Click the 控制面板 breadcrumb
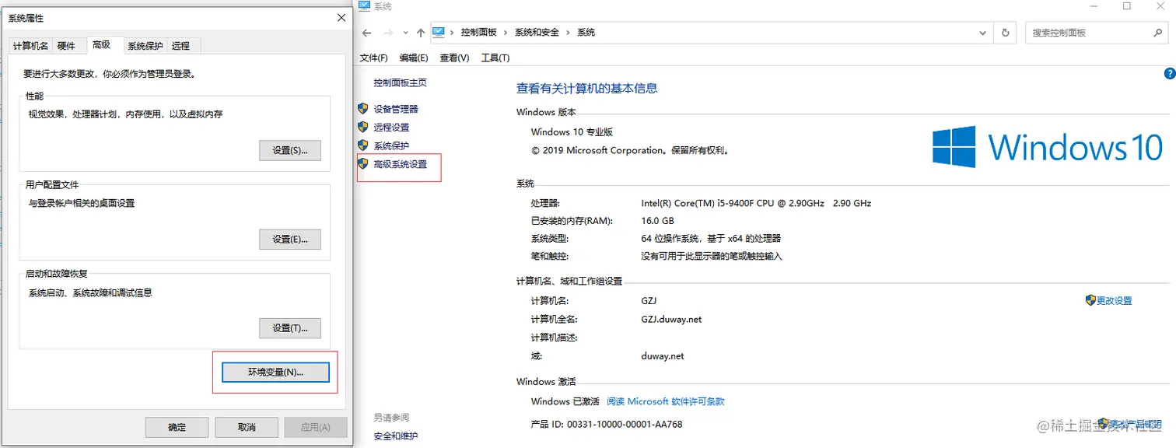The image size is (1176, 448). pyautogui.click(x=478, y=33)
